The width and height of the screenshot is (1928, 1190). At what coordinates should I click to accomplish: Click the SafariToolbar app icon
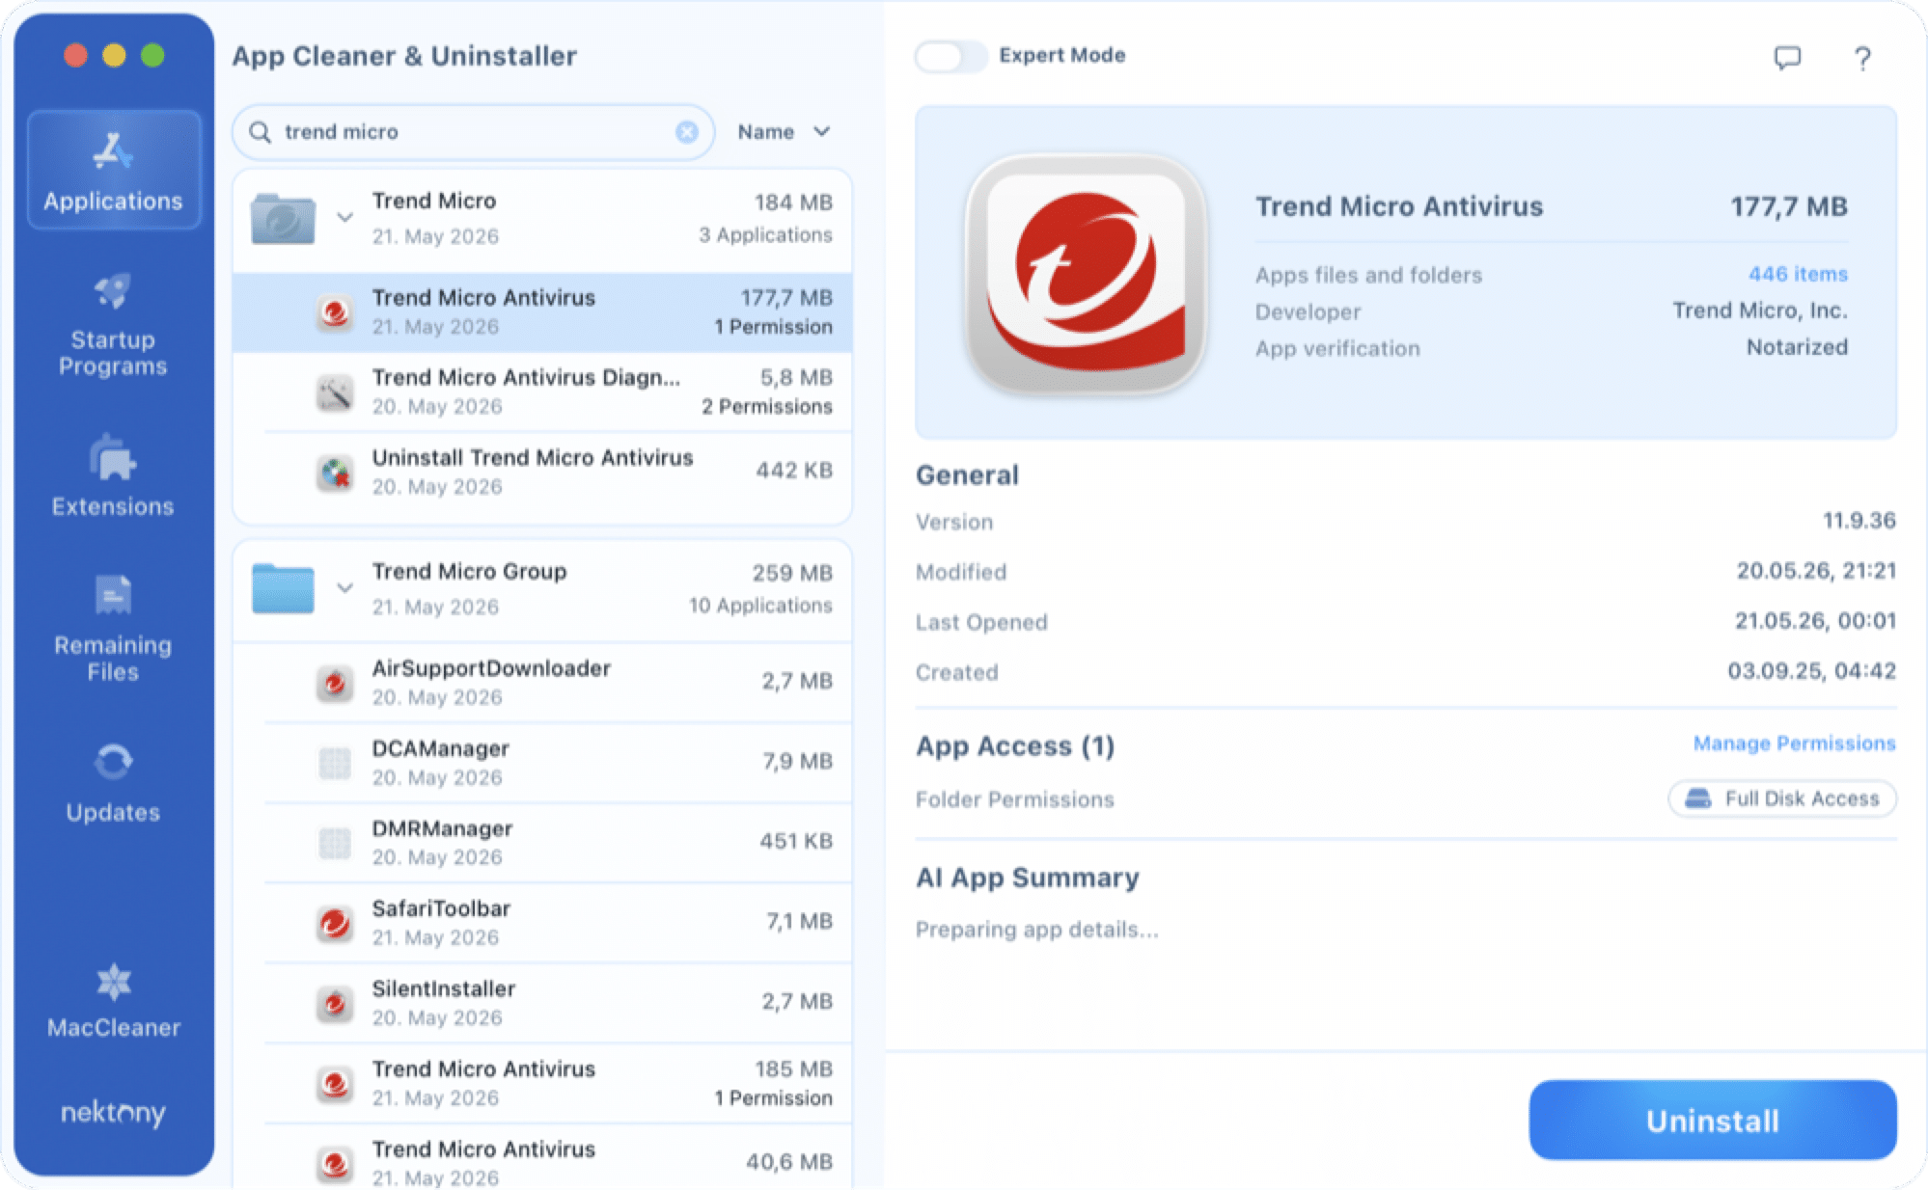click(335, 923)
